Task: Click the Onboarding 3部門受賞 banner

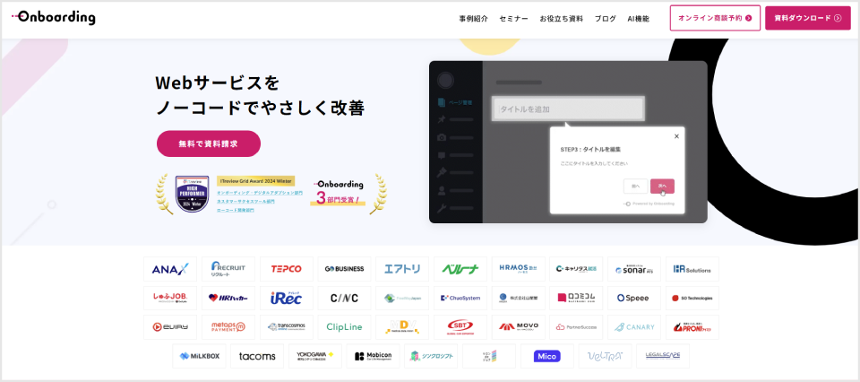Action: coord(338,192)
